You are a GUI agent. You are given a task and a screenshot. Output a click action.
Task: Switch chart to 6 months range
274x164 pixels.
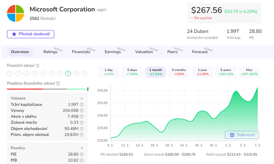(x=179, y=72)
